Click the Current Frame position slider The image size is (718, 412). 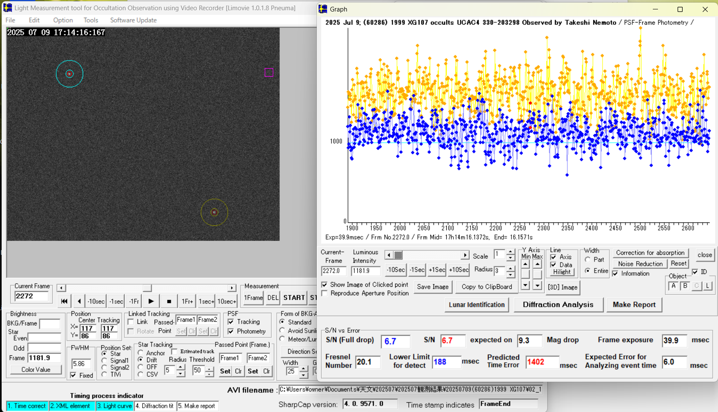(x=146, y=288)
